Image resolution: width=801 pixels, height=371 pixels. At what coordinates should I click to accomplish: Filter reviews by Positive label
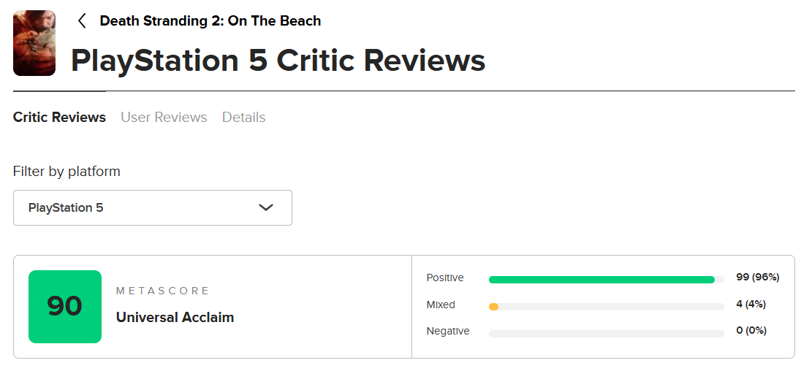[446, 278]
